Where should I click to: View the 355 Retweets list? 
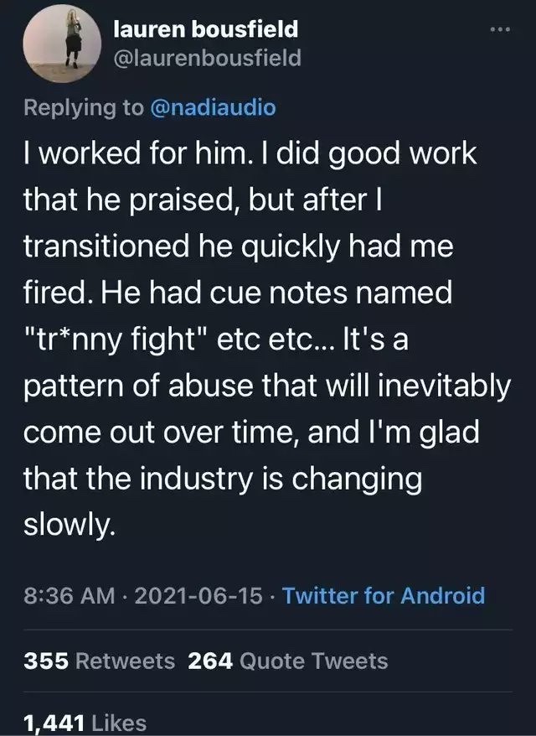tap(99, 661)
